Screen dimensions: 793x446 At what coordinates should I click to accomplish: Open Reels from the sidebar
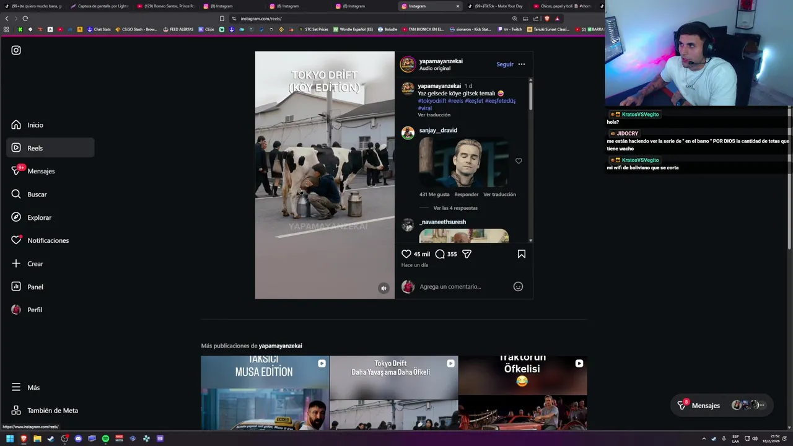[x=50, y=148]
